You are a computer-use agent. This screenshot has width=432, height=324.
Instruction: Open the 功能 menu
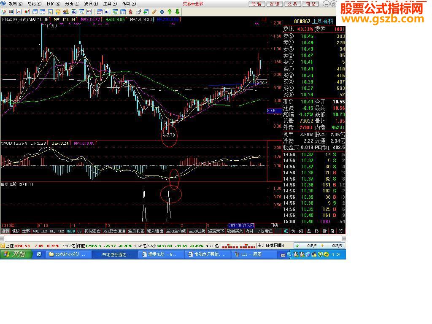coord(35,3)
